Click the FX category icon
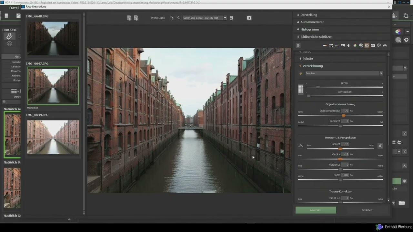Screen dimensions: 413x232 373,45
